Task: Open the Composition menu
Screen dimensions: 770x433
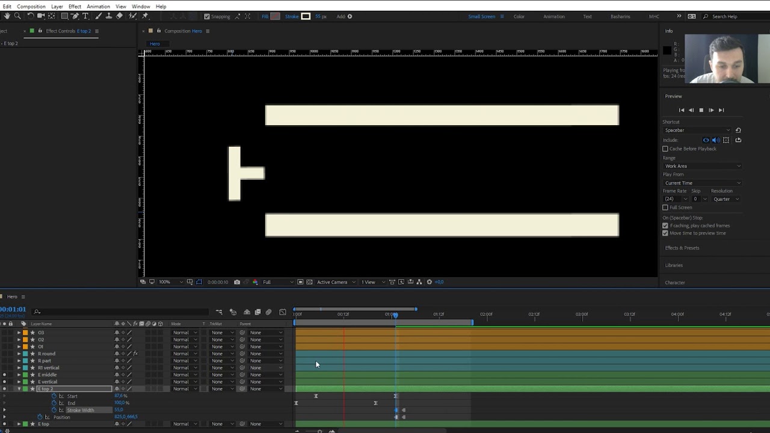Action: [x=31, y=6]
